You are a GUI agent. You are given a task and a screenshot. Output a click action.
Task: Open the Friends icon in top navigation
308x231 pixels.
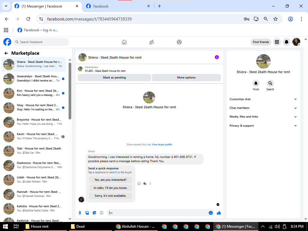point(152,42)
